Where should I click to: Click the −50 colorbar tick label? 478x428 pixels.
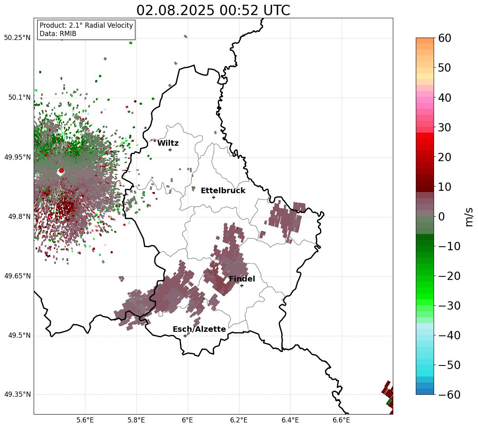(x=449, y=365)
